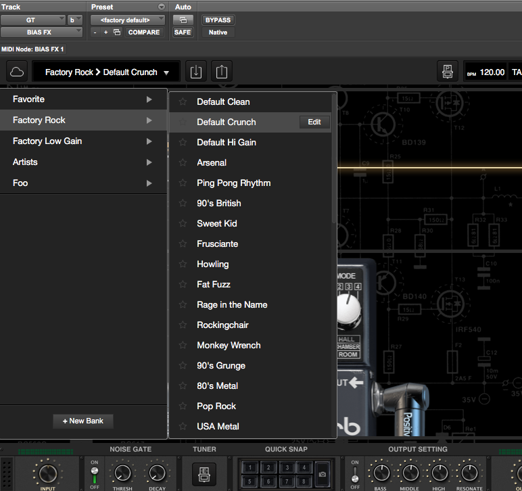Click the + New Bank button
Screen dimensions: 522x491
coord(83,421)
